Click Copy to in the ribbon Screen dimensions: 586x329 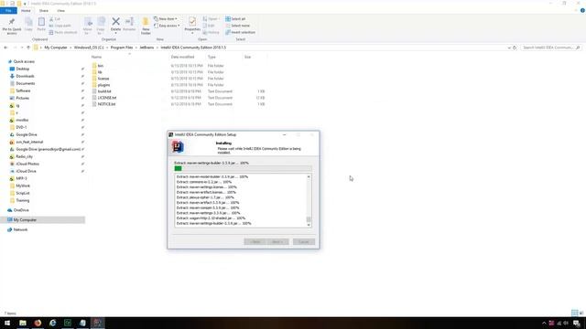click(101, 26)
